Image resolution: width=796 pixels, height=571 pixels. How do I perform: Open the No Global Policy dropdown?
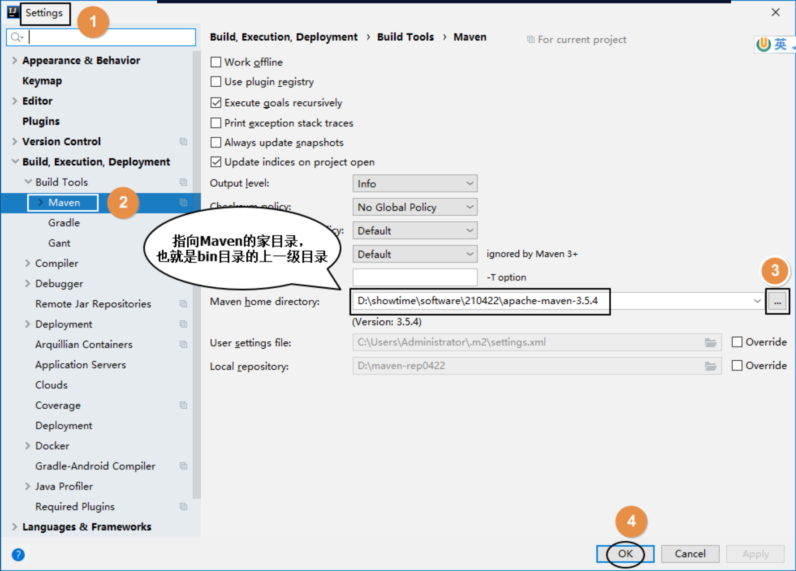pyautogui.click(x=415, y=207)
